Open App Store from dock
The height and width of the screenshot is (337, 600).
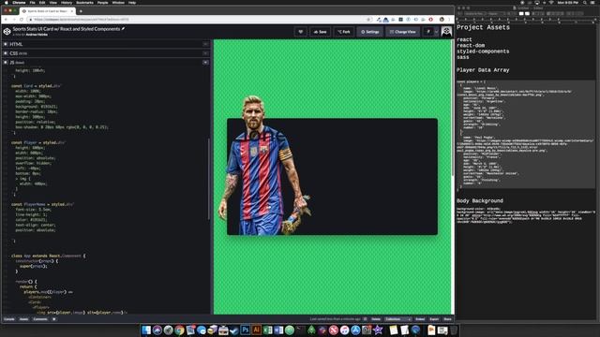point(355,330)
